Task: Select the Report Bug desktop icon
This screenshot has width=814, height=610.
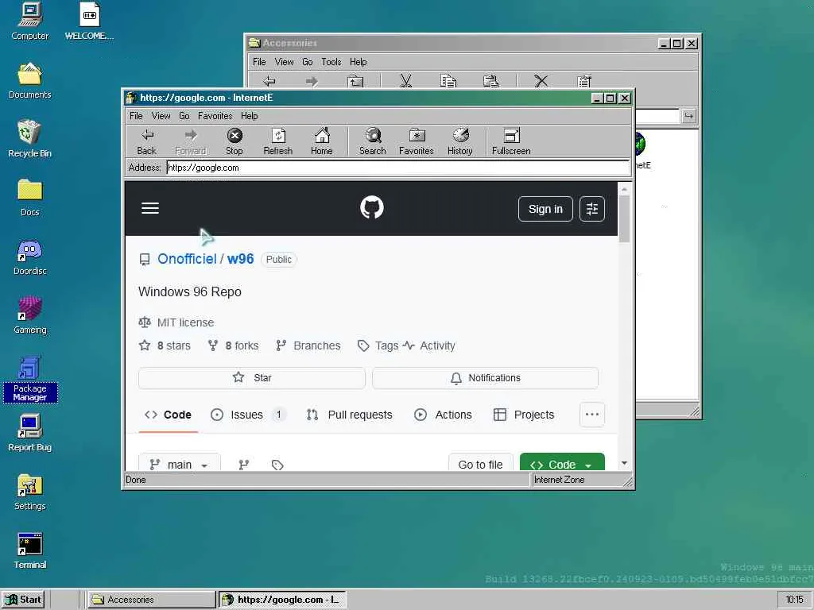Action: pyautogui.click(x=29, y=433)
